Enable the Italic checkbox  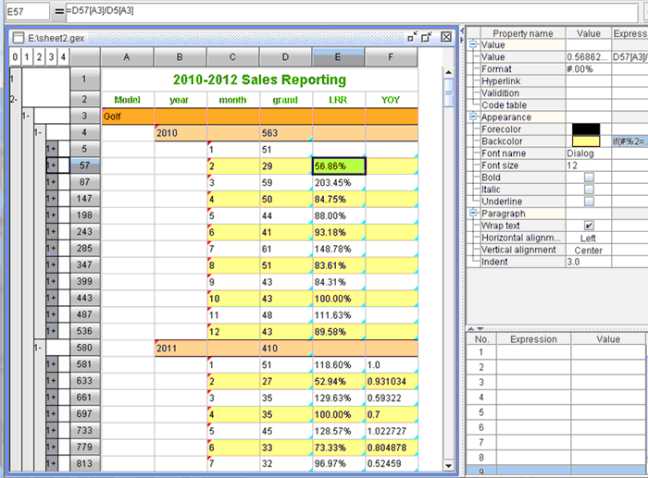[x=589, y=189]
